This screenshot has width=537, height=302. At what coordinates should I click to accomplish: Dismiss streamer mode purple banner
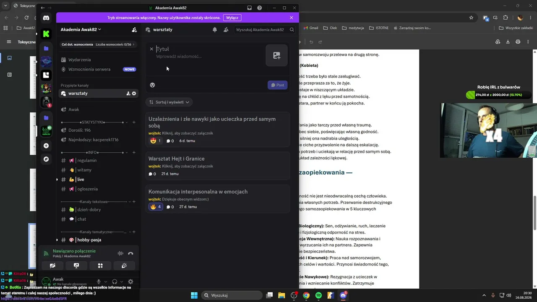point(292,18)
